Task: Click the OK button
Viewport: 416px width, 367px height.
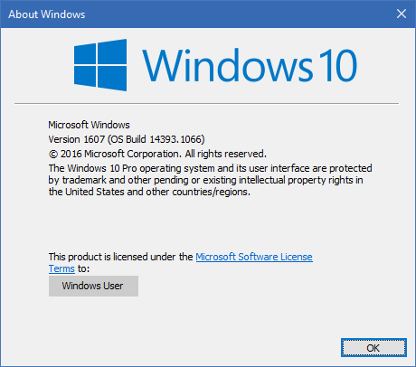Action: [373, 348]
